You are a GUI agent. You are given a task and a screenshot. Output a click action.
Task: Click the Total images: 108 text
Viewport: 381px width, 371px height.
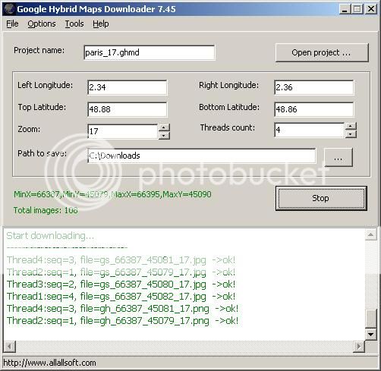(46, 210)
